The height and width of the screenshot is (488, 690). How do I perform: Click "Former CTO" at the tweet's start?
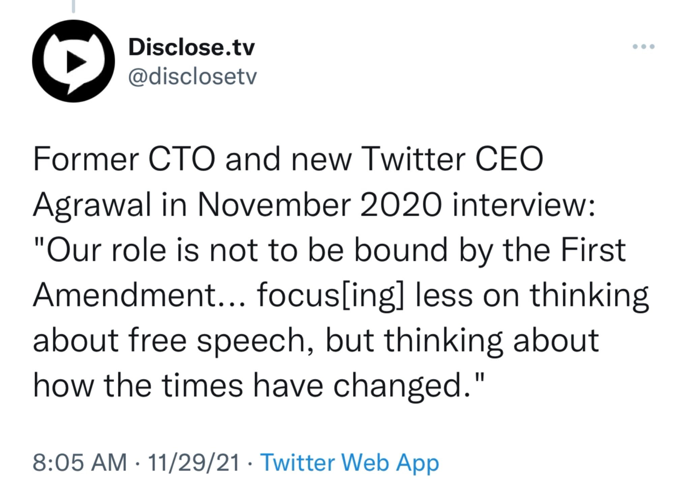click(124, 159)
